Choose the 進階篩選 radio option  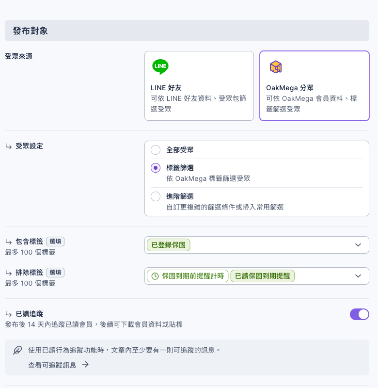pyautogui.click(x=156, y=196)
